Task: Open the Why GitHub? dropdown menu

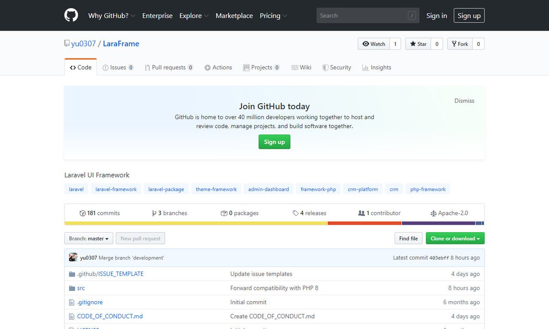Action: [x=112, y=16]
